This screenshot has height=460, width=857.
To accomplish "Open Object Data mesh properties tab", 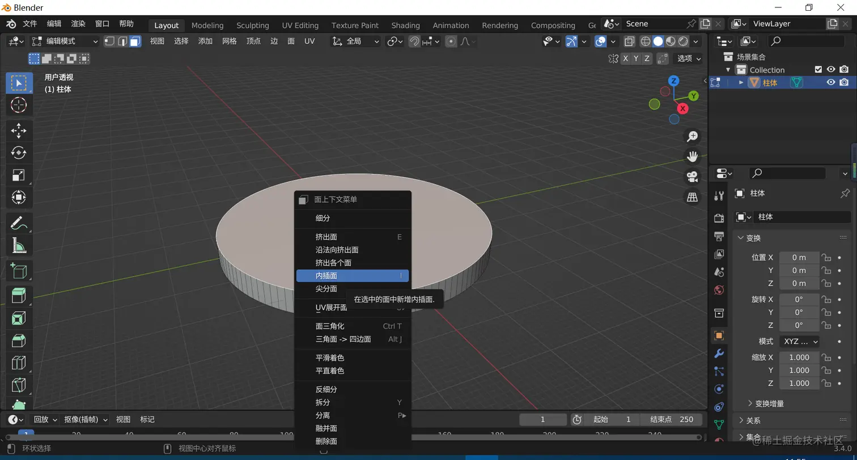I will point(719,424).
